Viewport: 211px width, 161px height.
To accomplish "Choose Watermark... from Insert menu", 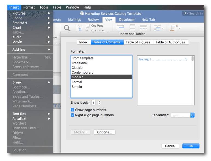I will click(30, 101).
